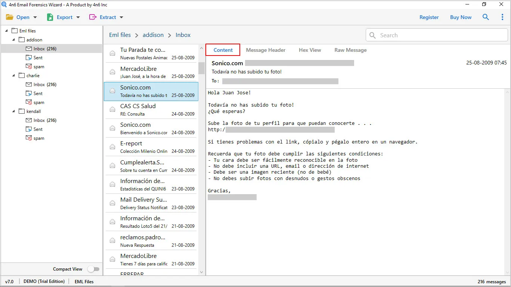Click the v7.0 version label

click(x=9, y=282)
